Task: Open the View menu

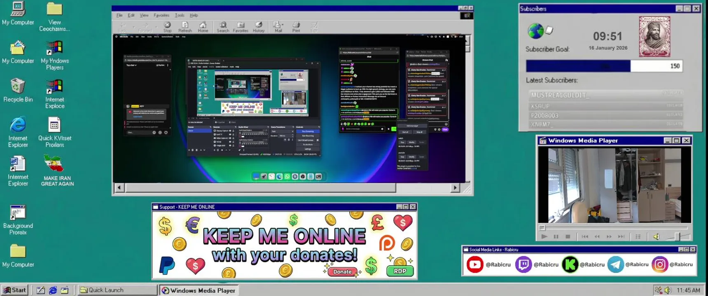Action: tap(144, 15)
